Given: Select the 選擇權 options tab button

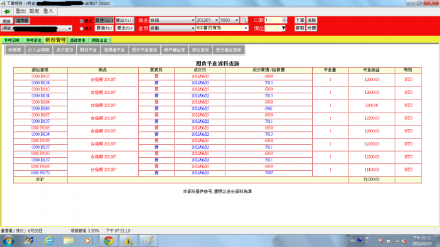Looking at the screenshot, I should [x=22, y=21].
